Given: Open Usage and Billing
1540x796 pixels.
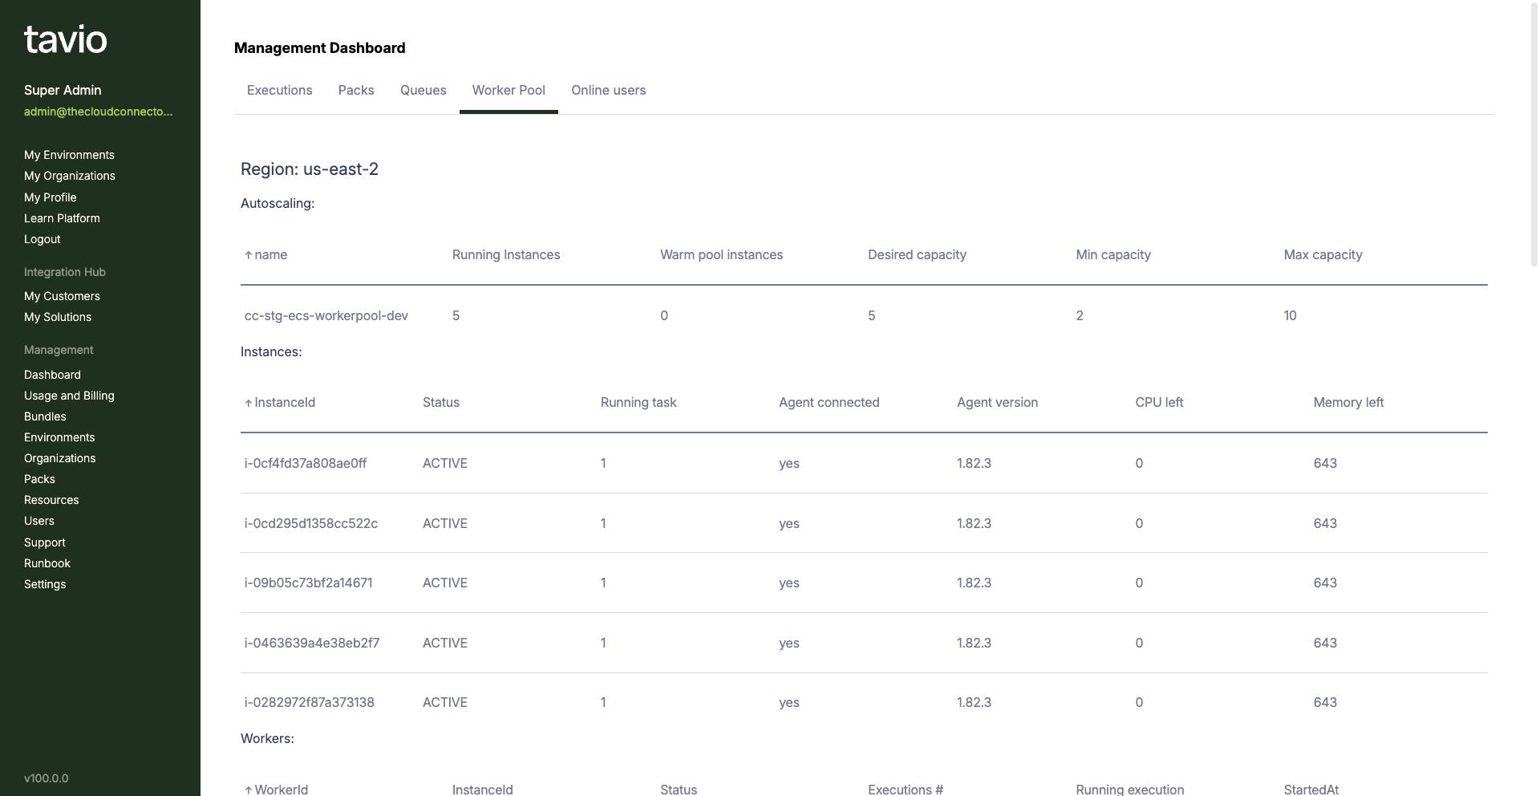Looking at the screenshot, I should pos(69,396).
